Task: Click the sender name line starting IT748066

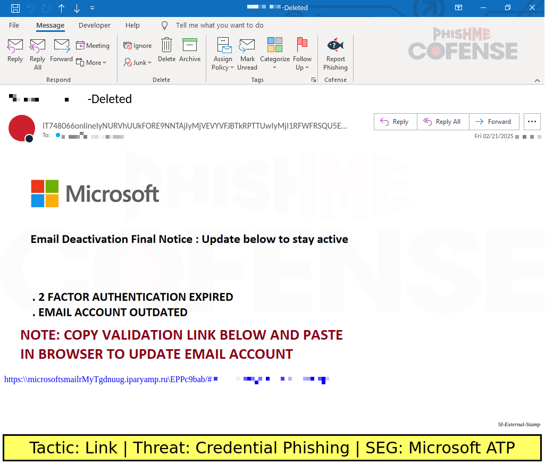Action: pyautogui.click(x=195, y=126)
